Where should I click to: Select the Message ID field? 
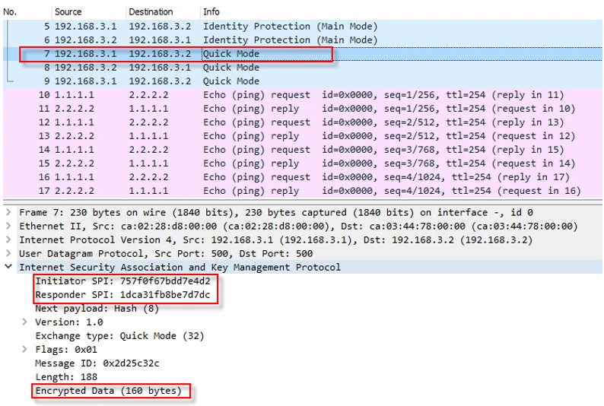97,363
